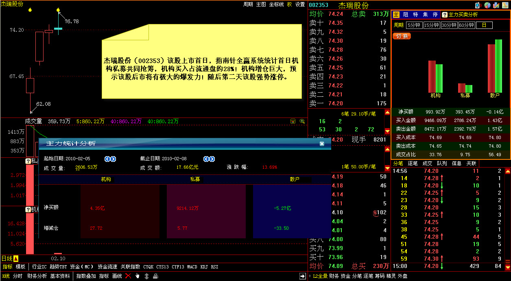Image resolution: width=511 pixels, height=281 pixels.
Task: Select the 30分钟 period
Action: (x=449, y=25)
